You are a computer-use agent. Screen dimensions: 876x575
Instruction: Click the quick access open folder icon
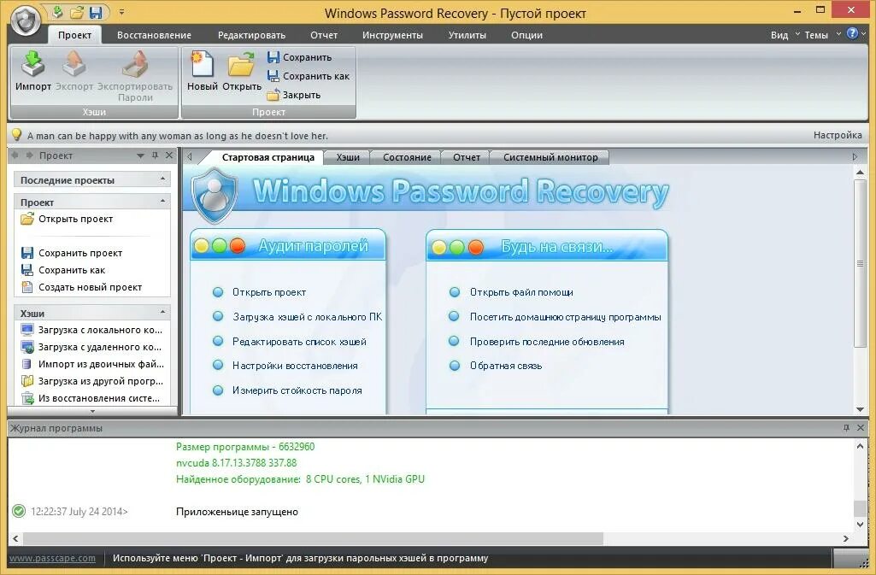(77, 12)
